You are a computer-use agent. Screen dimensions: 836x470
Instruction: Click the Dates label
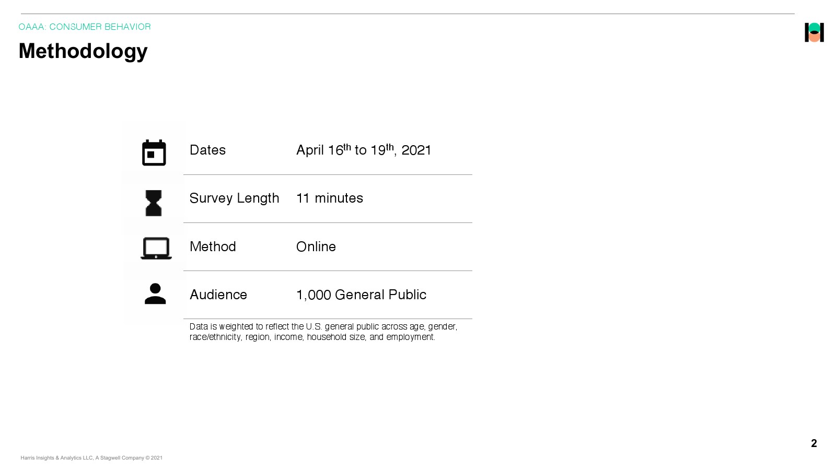coord(207,150)
